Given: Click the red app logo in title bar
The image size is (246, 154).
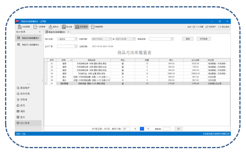Looking at the screenshot, I should pyautogui.click(x=18, y=21).
